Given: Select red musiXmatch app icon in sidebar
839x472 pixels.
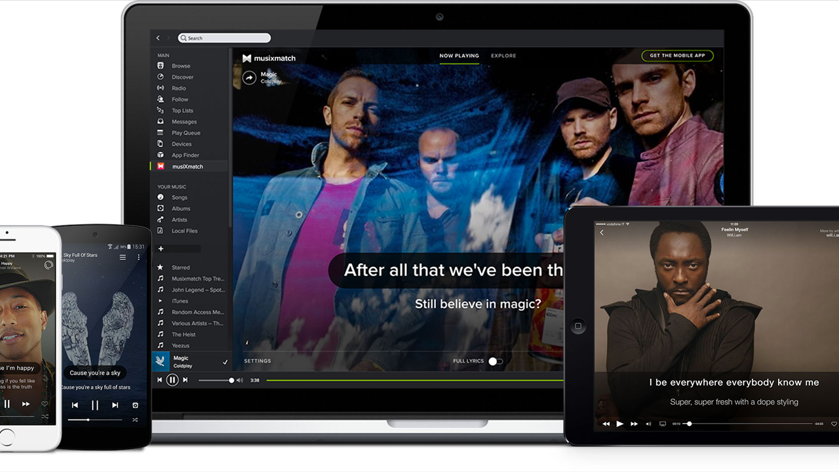Looking at the screenshot, I should click(161, 167).
